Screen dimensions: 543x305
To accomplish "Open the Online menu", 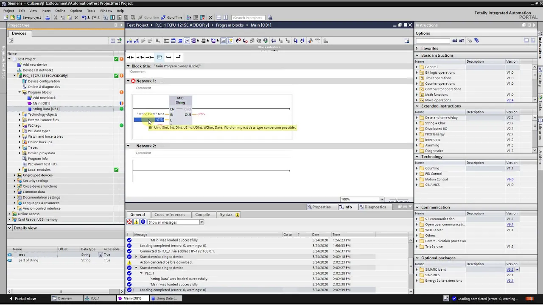I will pyautogui.click(x=60, y=11).
